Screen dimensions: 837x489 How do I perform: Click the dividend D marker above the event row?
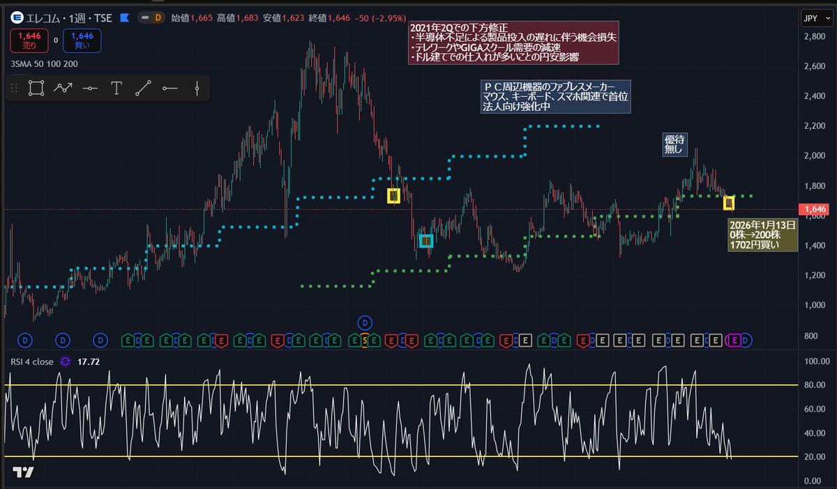point(366,323)
